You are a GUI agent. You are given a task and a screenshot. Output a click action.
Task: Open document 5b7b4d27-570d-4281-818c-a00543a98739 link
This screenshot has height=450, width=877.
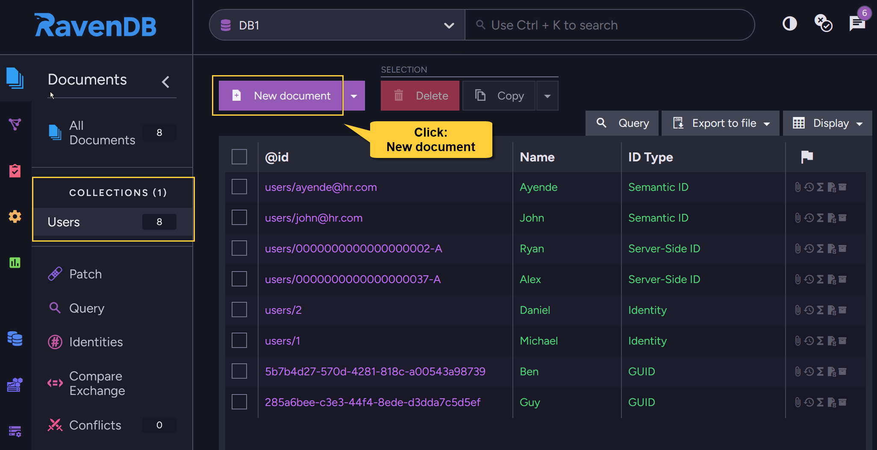pos(375,371)
